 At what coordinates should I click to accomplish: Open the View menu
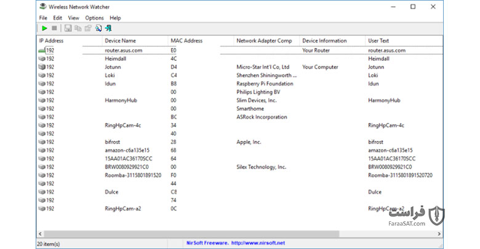[73, 18]
